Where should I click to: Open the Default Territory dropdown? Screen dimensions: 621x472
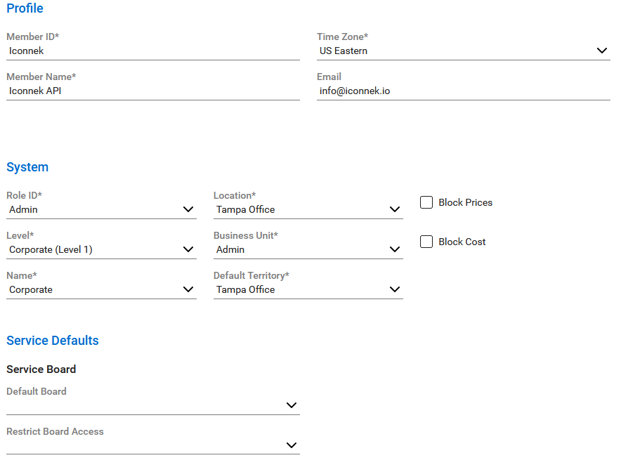pyautogui.click(x=308, y=289)
